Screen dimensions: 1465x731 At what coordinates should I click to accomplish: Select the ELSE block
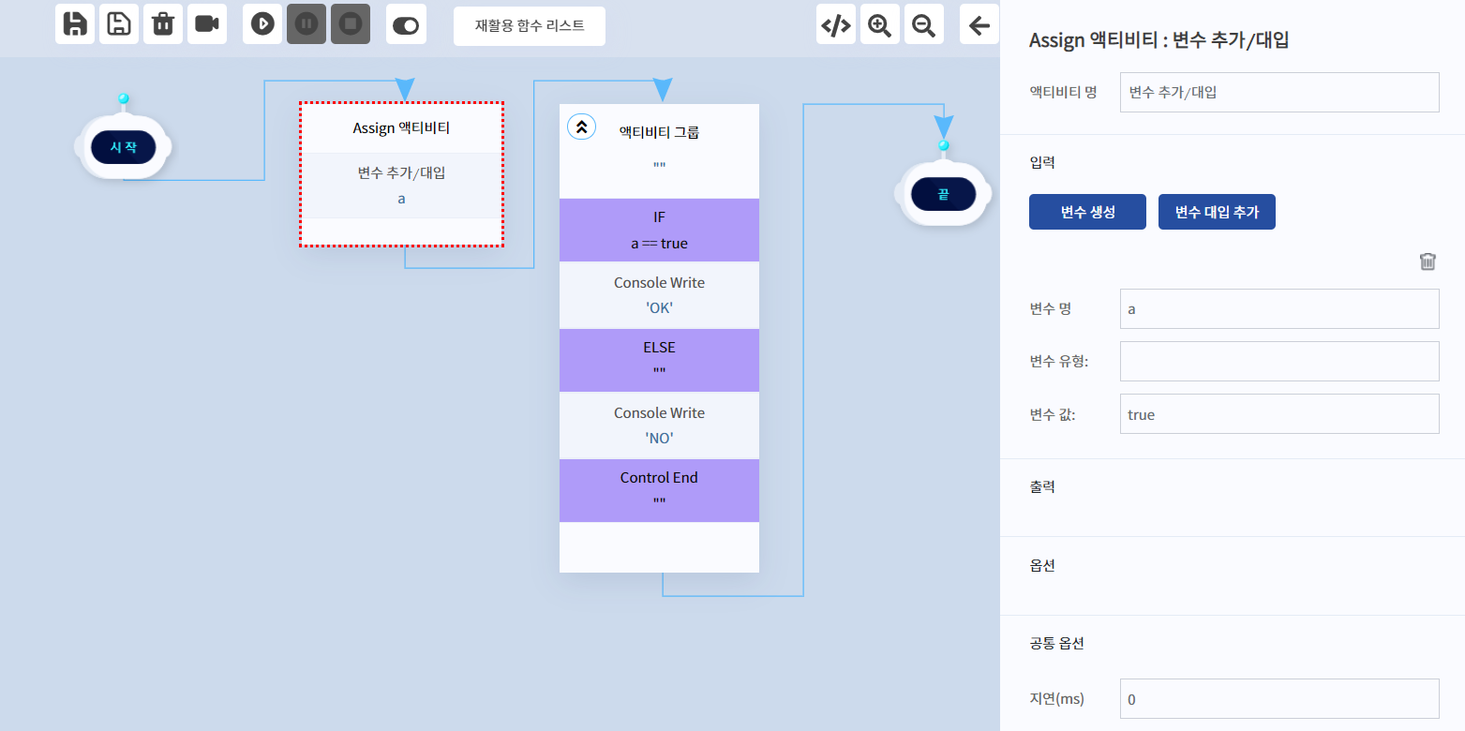click(659, 360)
